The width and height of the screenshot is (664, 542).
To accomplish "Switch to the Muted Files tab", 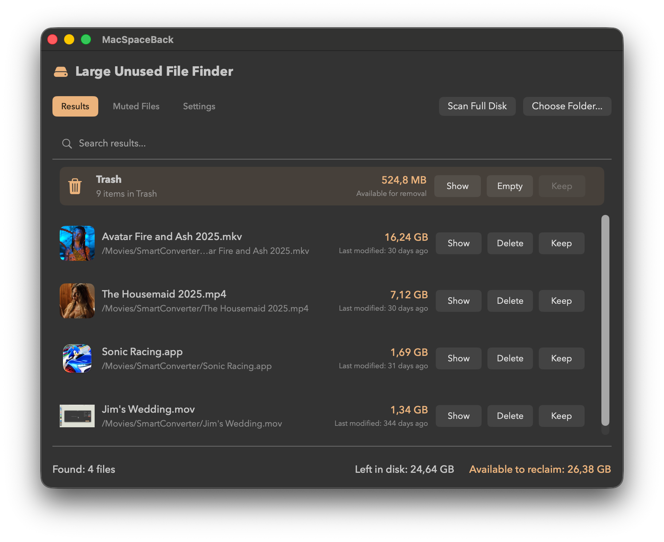I will [136, 106].
